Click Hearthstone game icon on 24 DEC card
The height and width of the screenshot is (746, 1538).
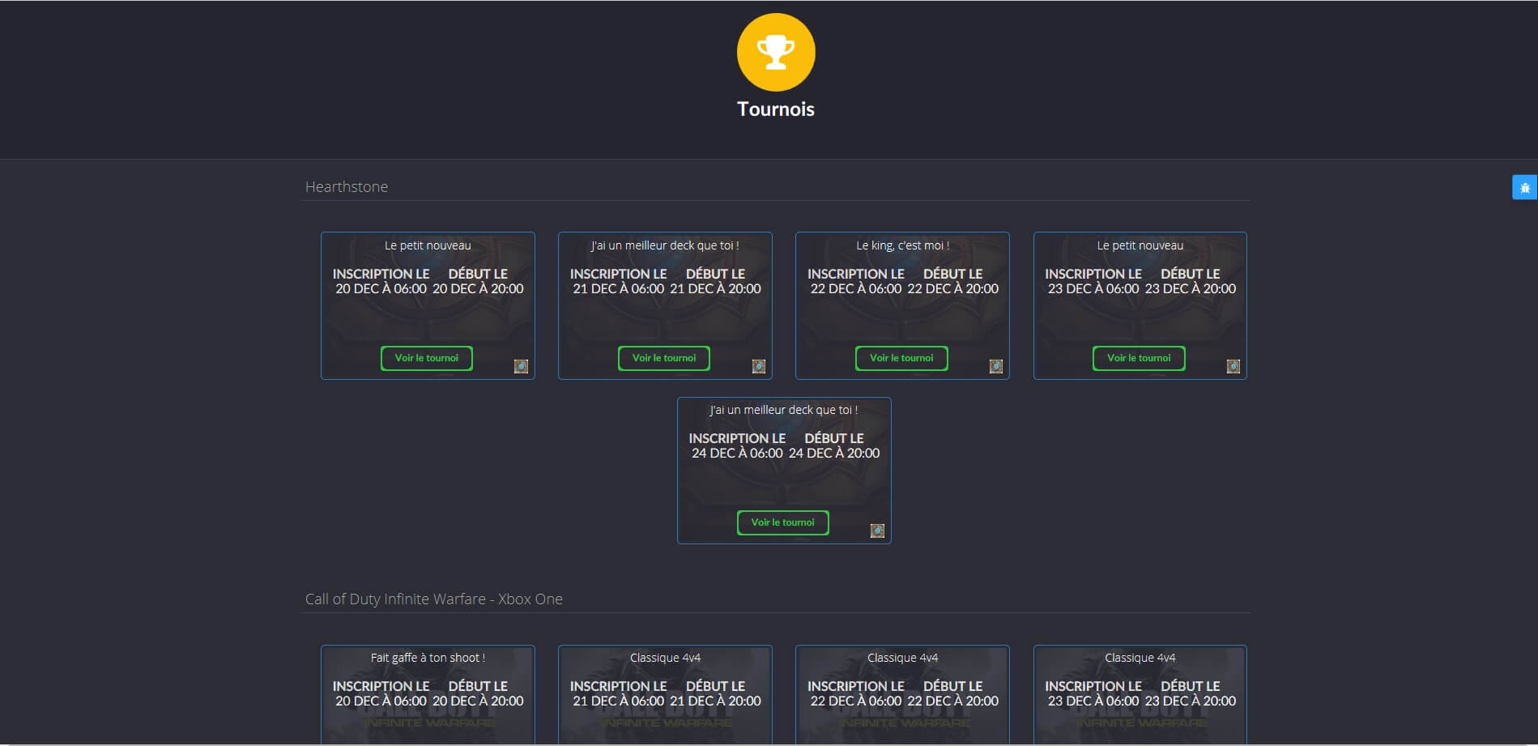876,531
